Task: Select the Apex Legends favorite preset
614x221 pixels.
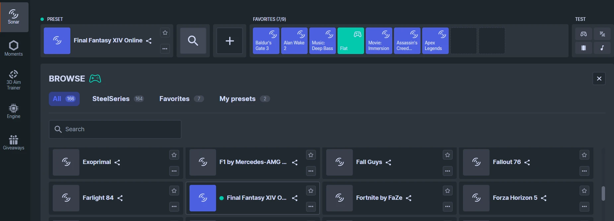Action: click(x=435, y=41)
